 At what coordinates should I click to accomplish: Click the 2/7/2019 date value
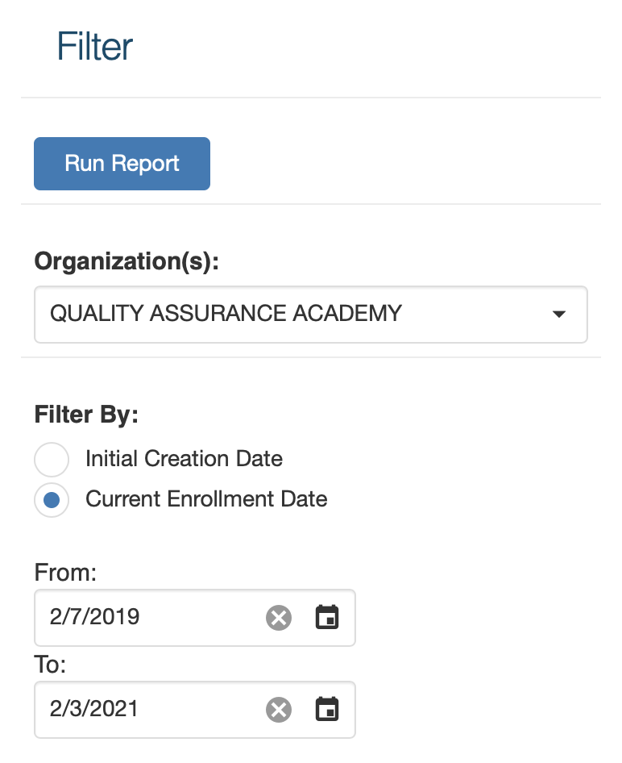(x=94, y=618)
